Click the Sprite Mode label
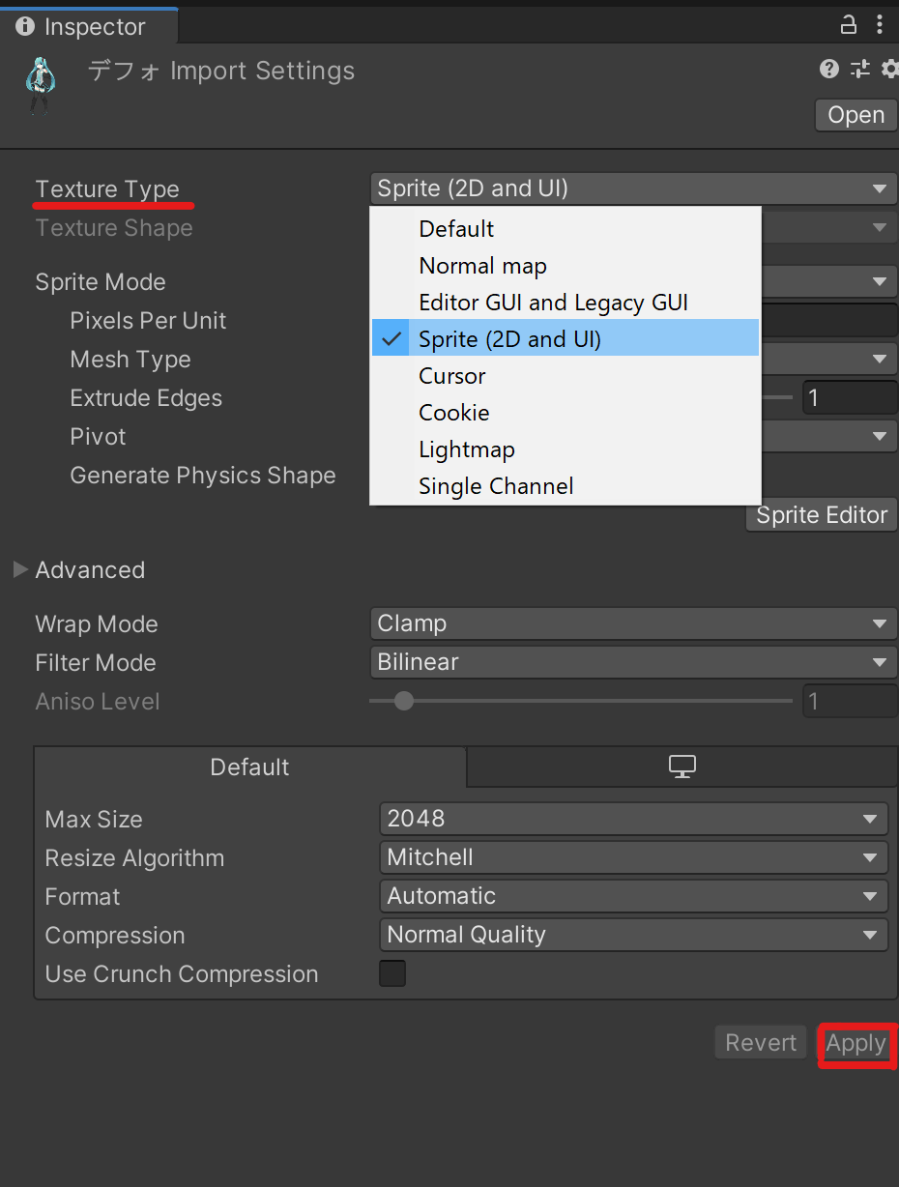 click(101, 282)
